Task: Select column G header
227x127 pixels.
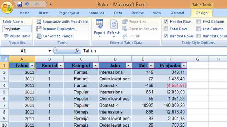Action: pyautogui.click(x=198, y=59)
